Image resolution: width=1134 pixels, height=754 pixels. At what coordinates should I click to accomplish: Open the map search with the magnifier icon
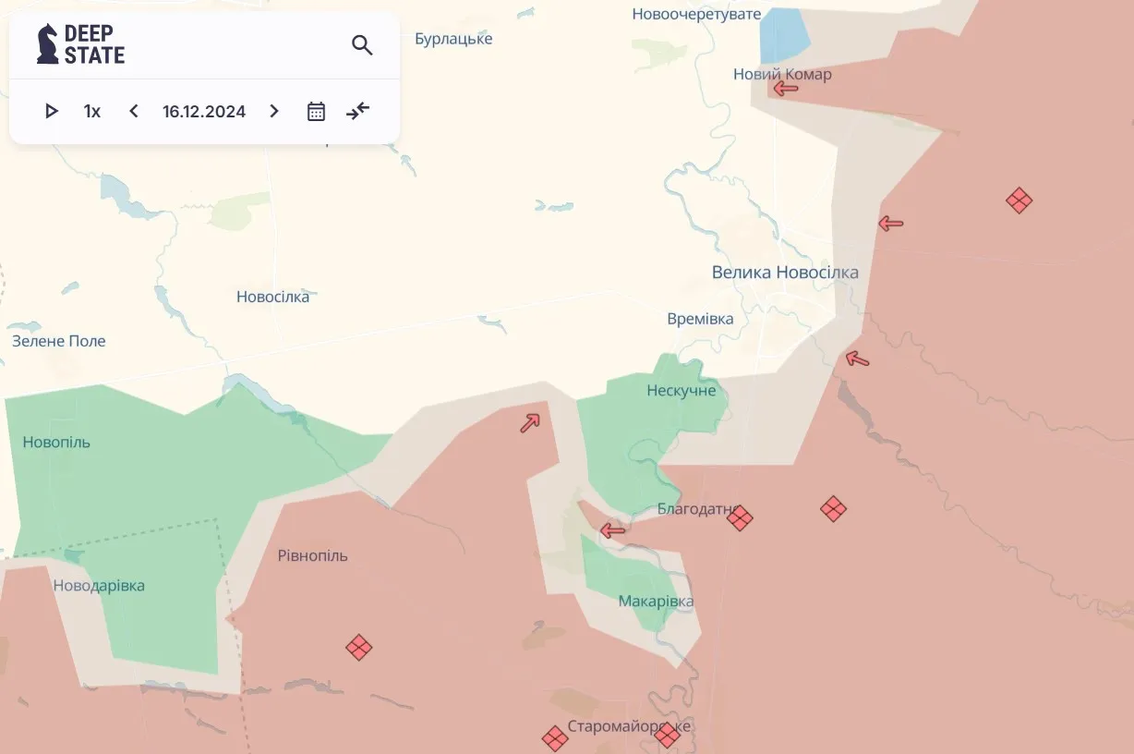pyautogui.click(x=361, y=44)
